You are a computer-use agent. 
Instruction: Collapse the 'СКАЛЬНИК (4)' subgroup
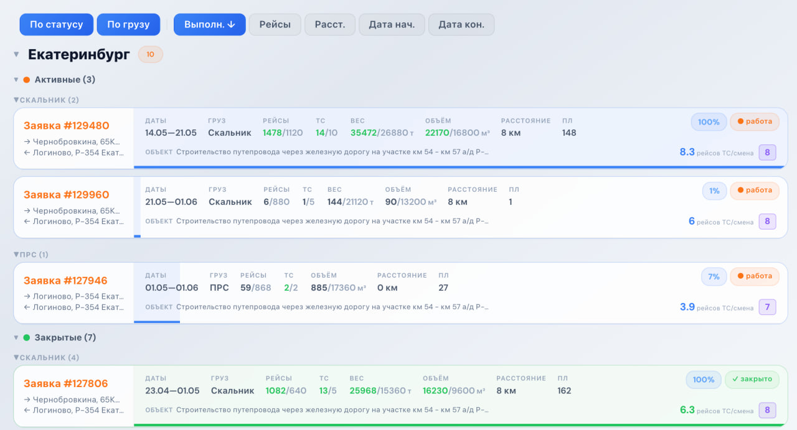(x=17, y=357)
